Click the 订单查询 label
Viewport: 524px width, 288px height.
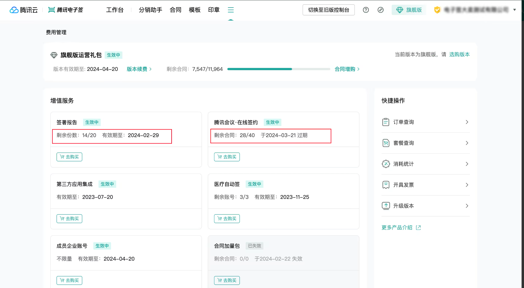[x=404, y=122]
